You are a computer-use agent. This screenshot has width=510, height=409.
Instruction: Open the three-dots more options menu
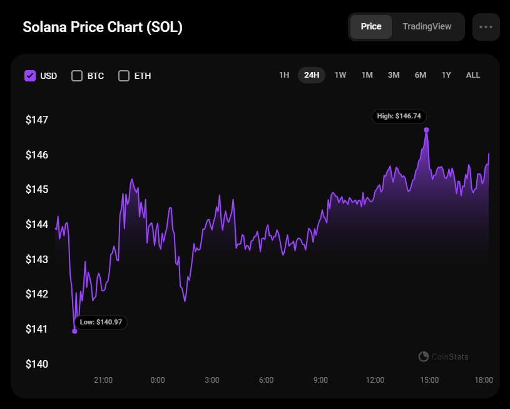point(486,27)
